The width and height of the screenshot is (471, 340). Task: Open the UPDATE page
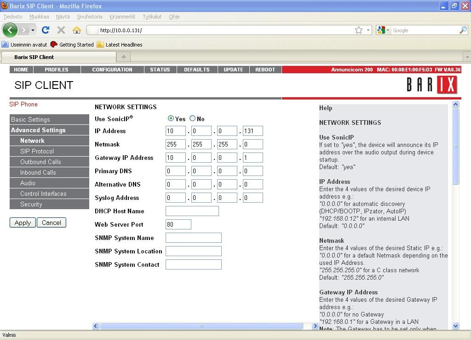[x=233, y=70]
